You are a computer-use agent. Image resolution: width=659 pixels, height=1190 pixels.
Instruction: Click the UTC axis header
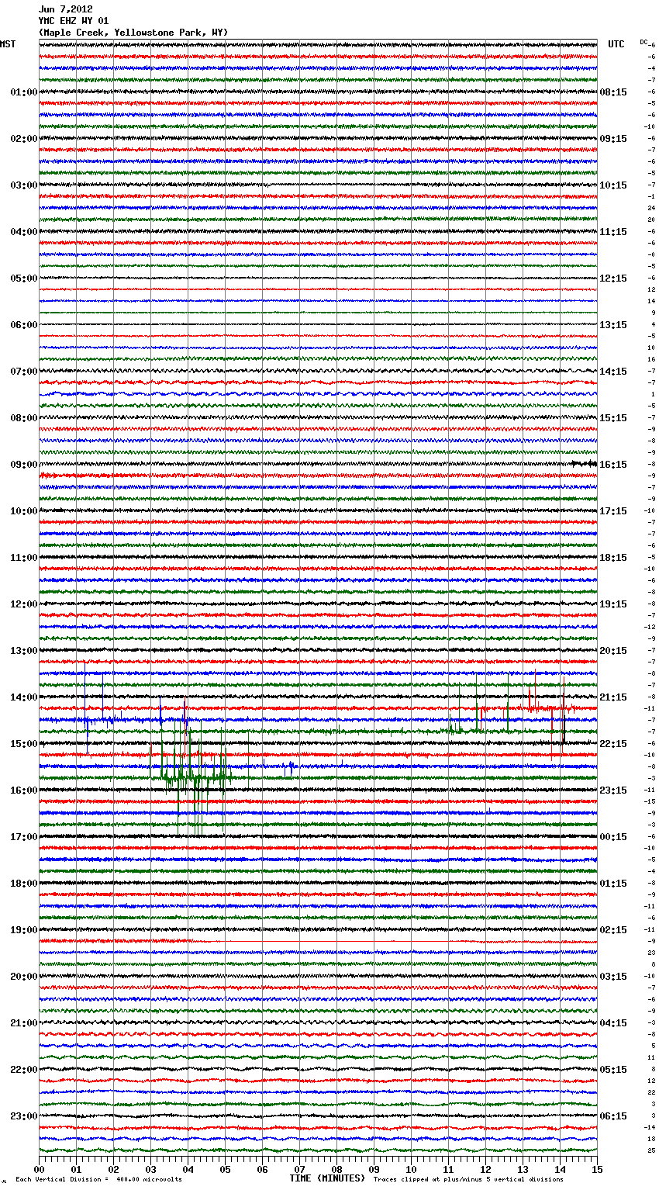616,44
